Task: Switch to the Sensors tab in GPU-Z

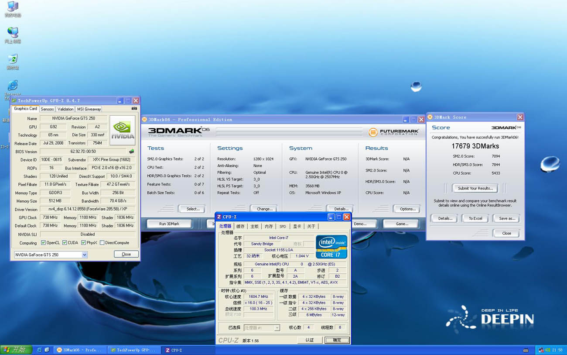Action: click(x=47, y=109)
